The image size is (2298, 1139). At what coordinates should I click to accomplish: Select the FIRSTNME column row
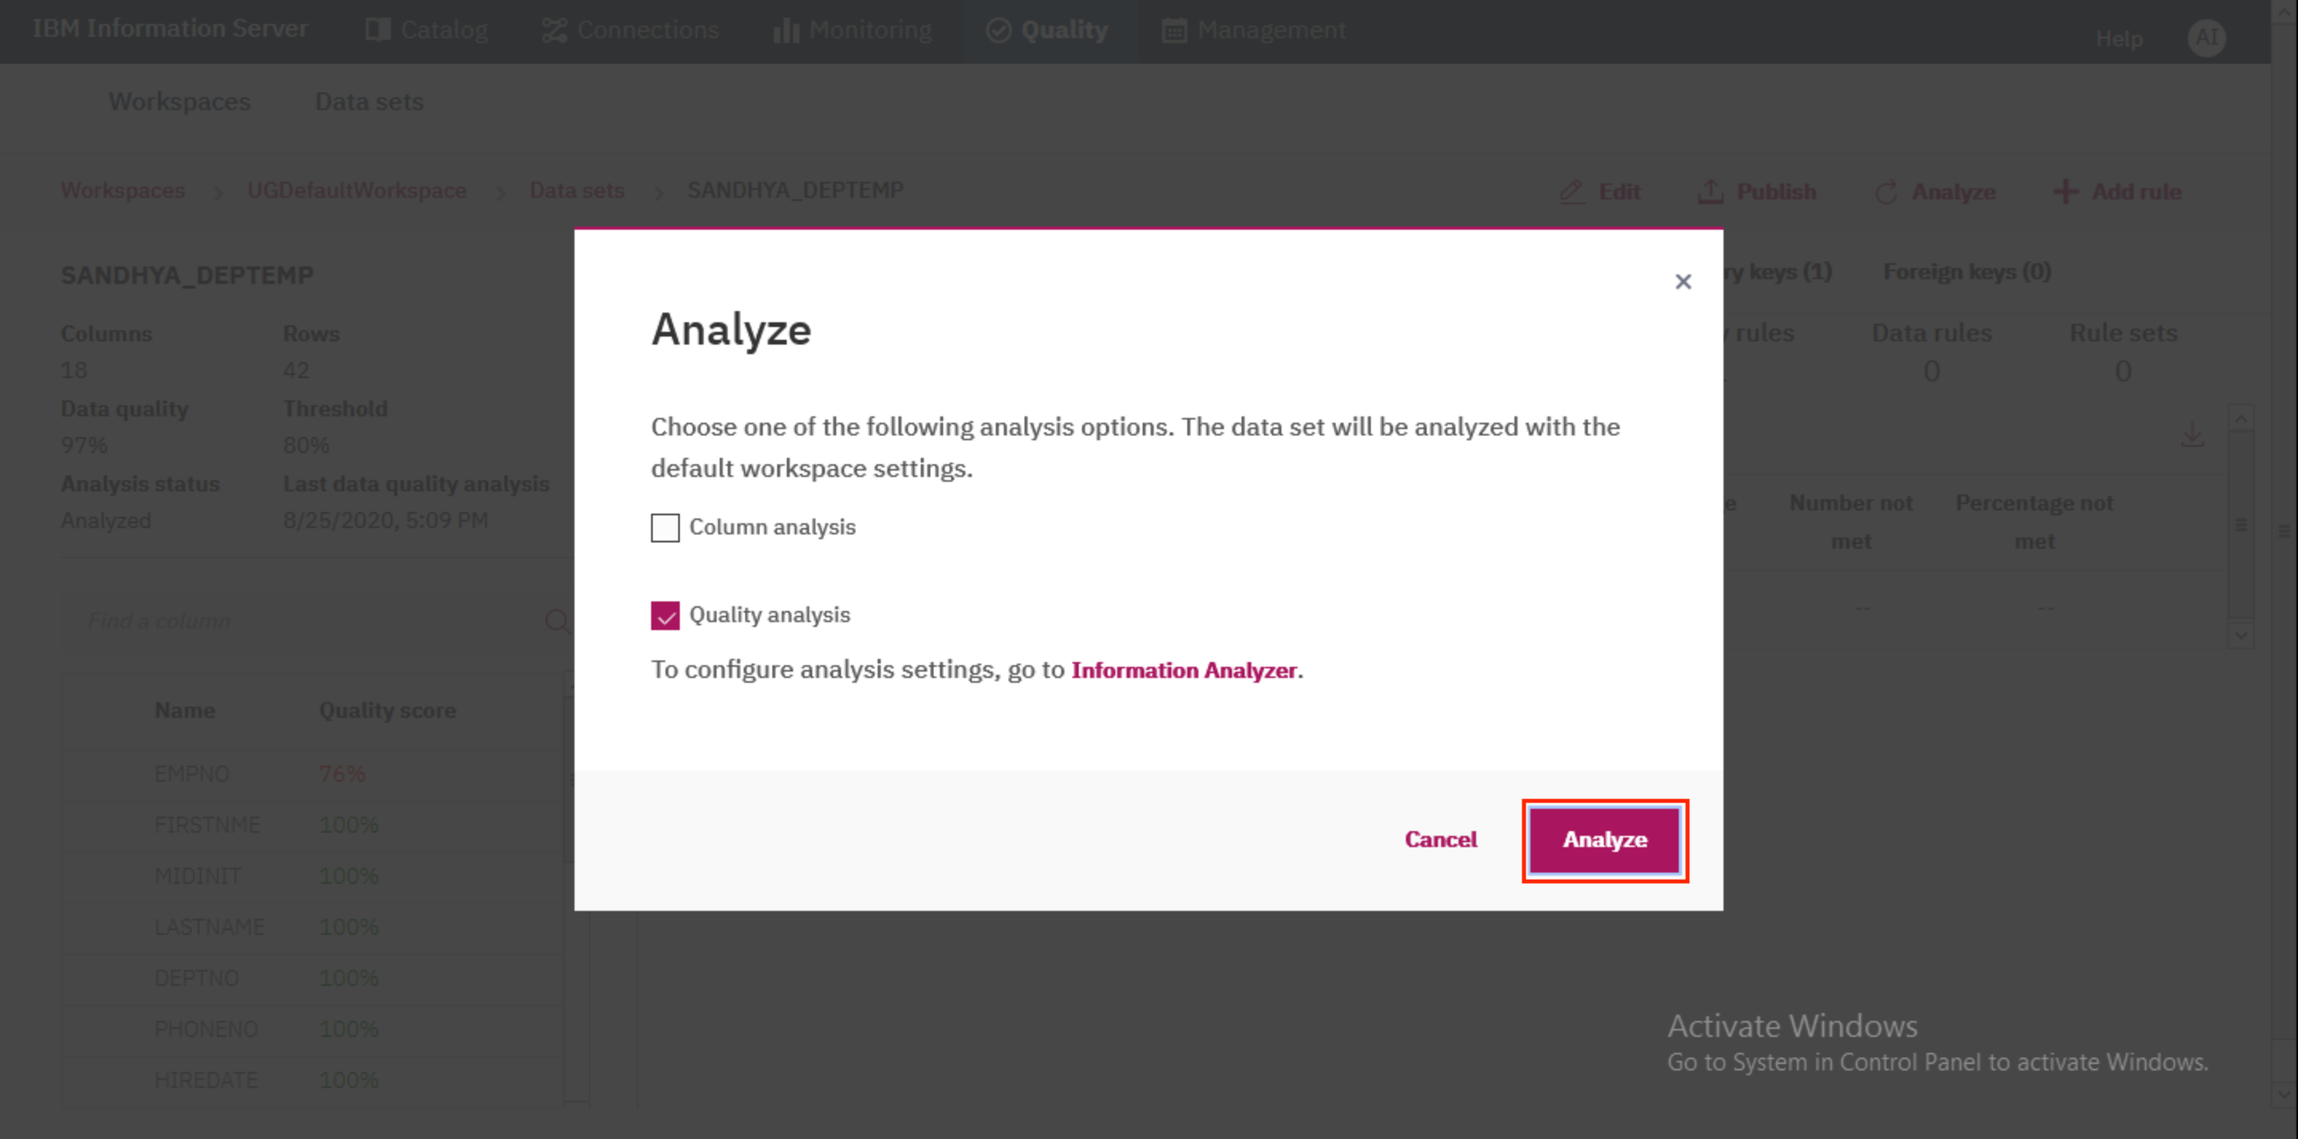coord(312,824)
